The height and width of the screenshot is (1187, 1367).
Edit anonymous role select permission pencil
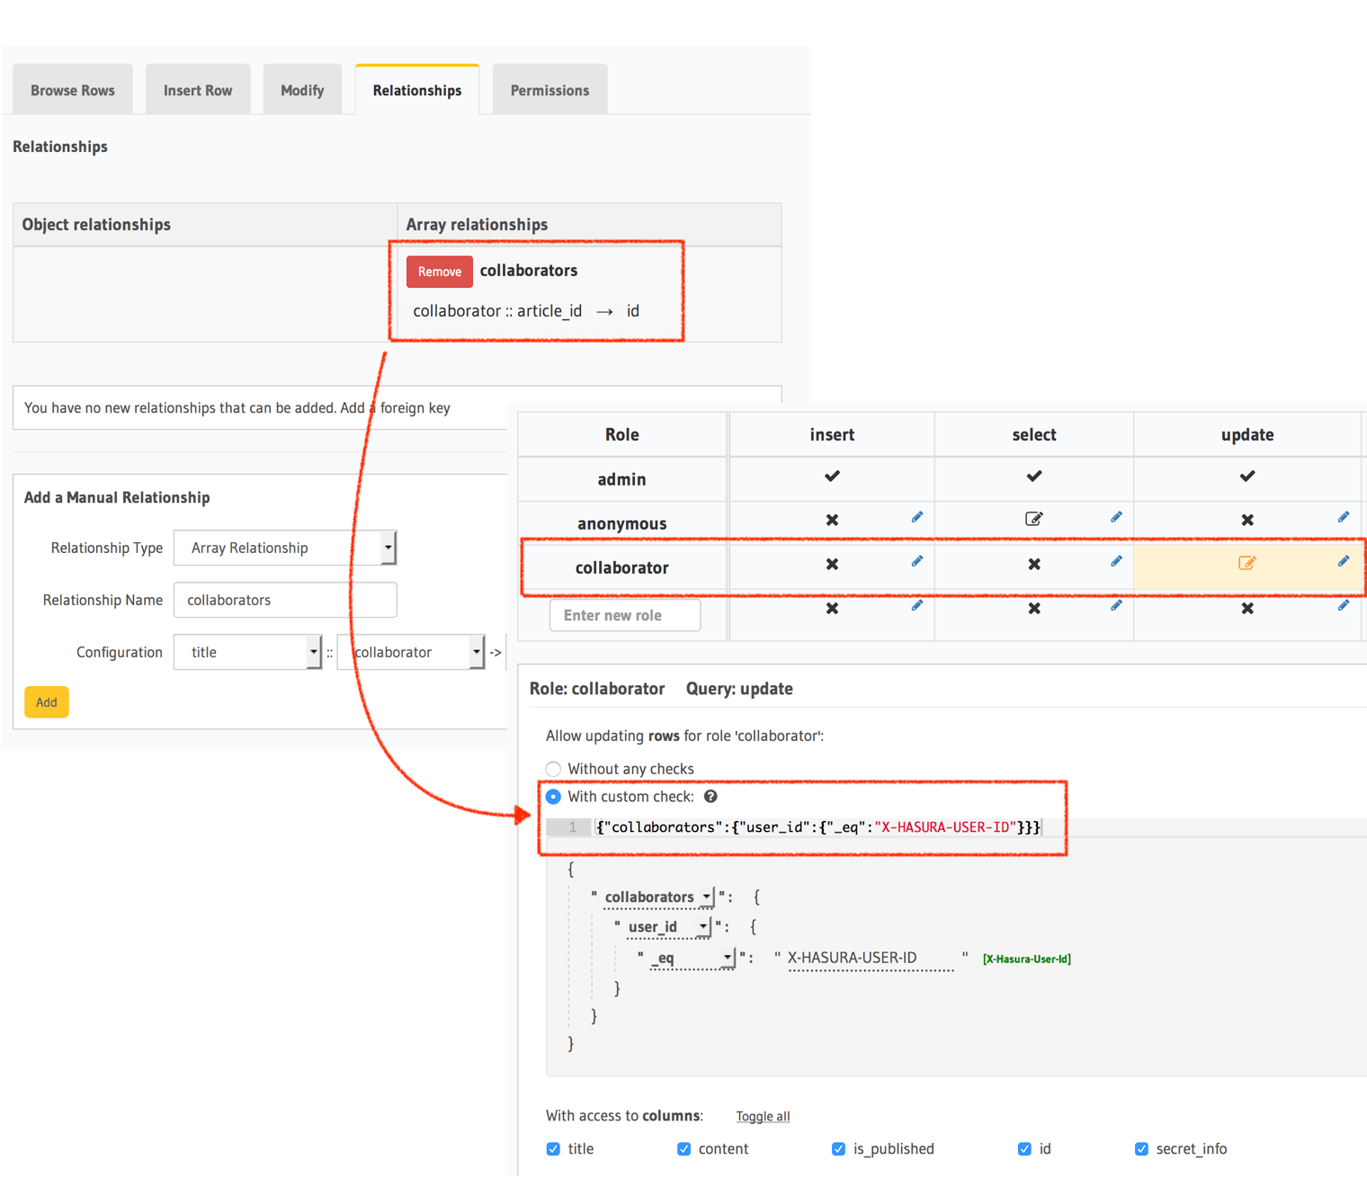point(1116,517)
